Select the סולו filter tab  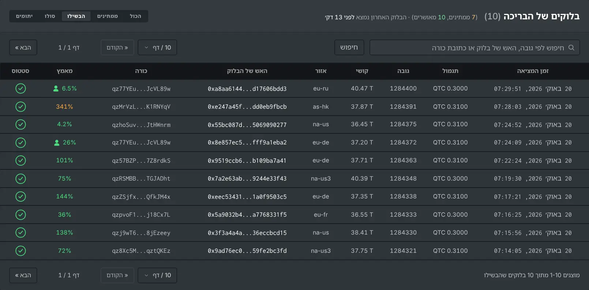tap(50, 16)
